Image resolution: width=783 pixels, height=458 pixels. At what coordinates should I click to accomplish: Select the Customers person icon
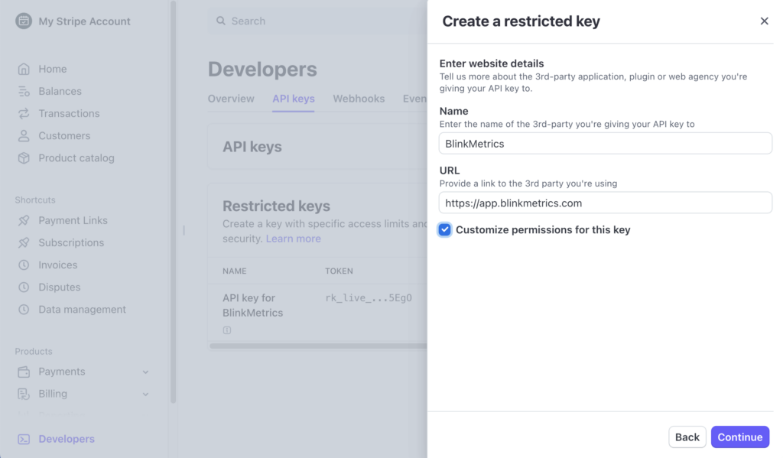tap(24, 135)
